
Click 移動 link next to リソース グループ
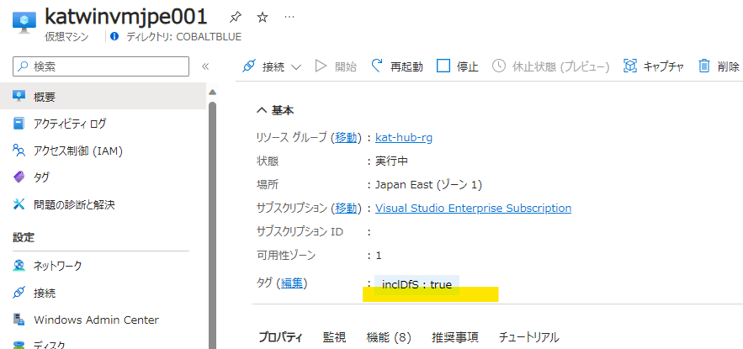346,137
